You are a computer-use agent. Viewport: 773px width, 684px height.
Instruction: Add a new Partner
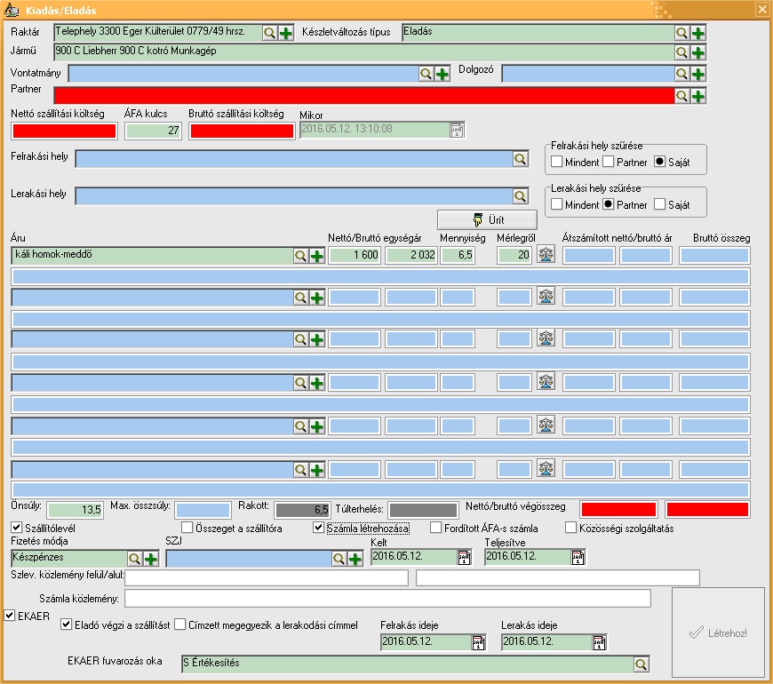(698, 96)
